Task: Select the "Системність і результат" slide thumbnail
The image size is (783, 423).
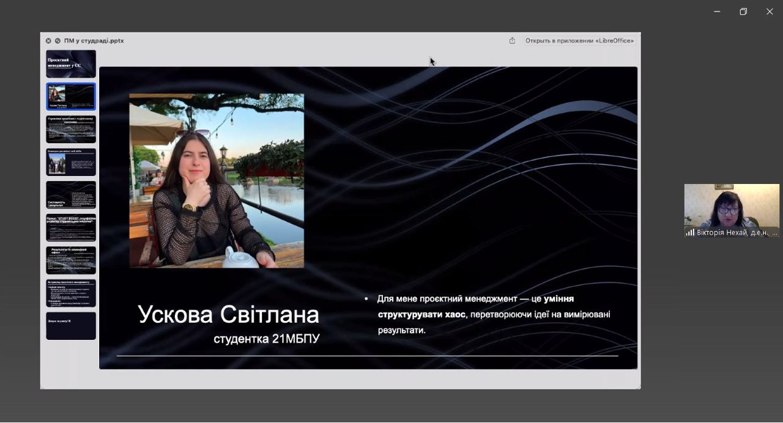Action: click(x=71, y=195)
